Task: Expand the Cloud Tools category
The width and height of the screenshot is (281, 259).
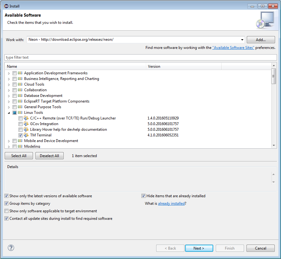Action: [9, 85]
